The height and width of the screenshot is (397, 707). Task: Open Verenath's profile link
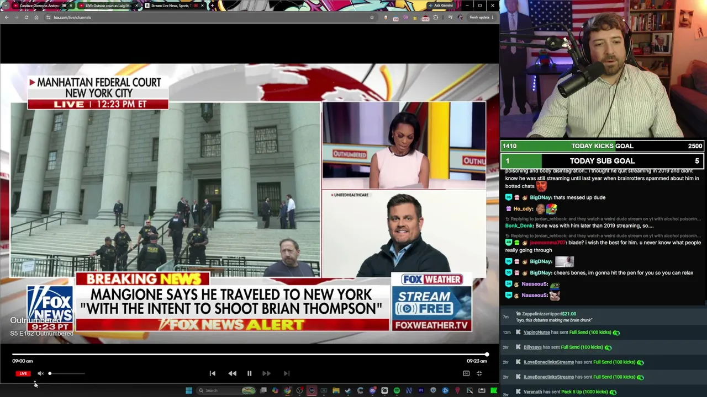(x=532, y=392)
